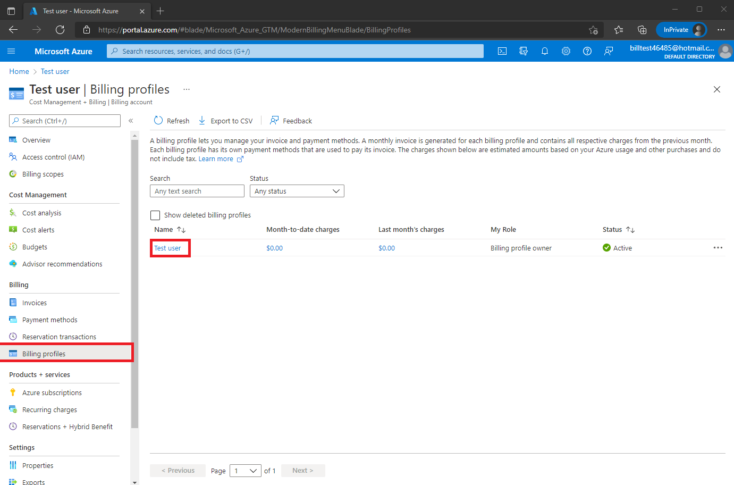The height and width of the screenshot is (485, 734).
Task: Collapse the left navigation menu
Action: point(131,121)
